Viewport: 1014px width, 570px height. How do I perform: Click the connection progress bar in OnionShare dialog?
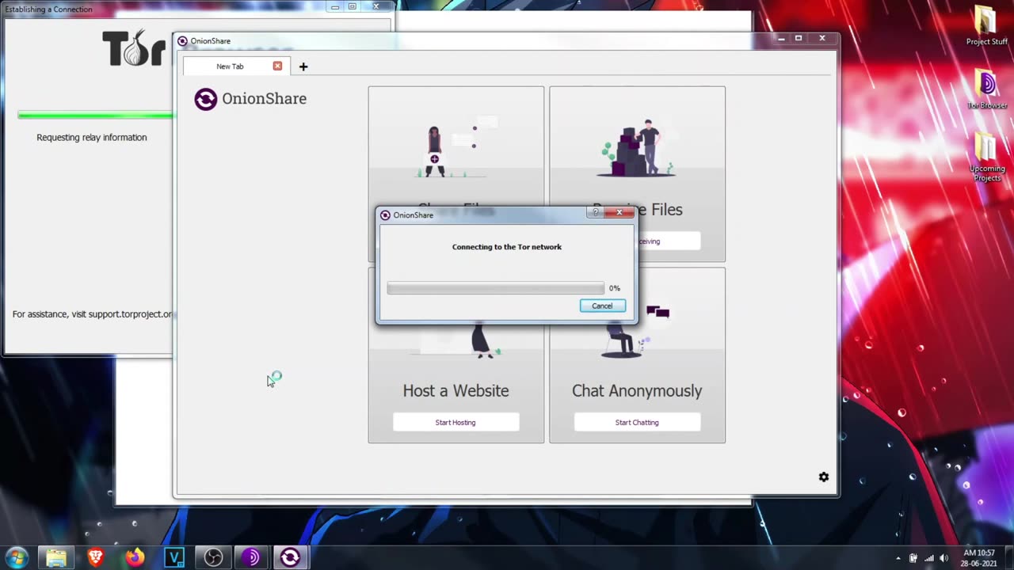click(495, 288)
